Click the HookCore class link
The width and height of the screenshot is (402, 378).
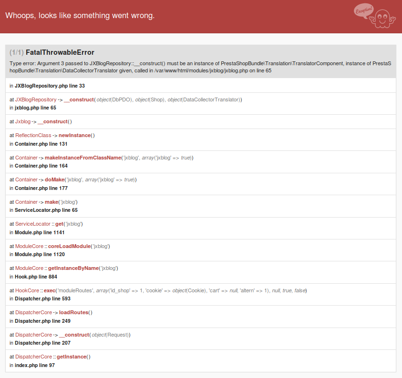(27, 290)
